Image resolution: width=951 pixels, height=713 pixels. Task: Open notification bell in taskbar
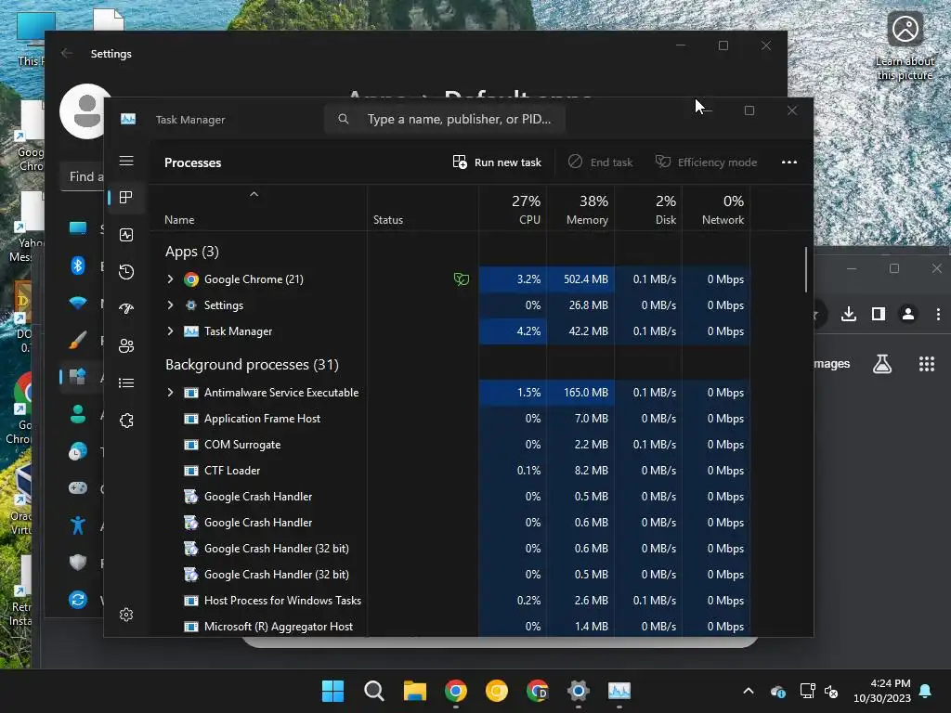pyautogui.click(x=926, y=691)
